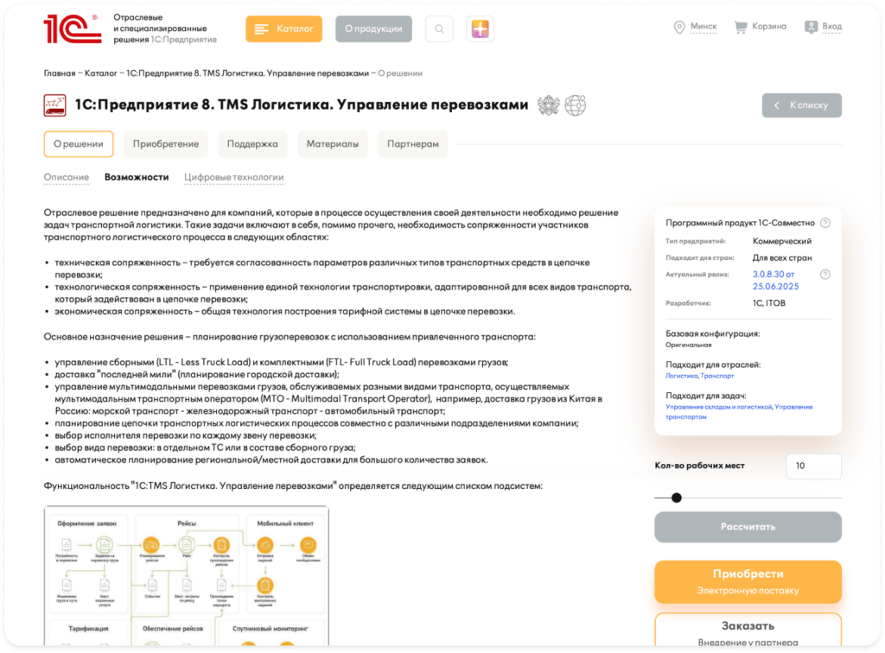The image size is (885, 653).
Task: Click the product icon left of the page title
Action: click(54, 105)
